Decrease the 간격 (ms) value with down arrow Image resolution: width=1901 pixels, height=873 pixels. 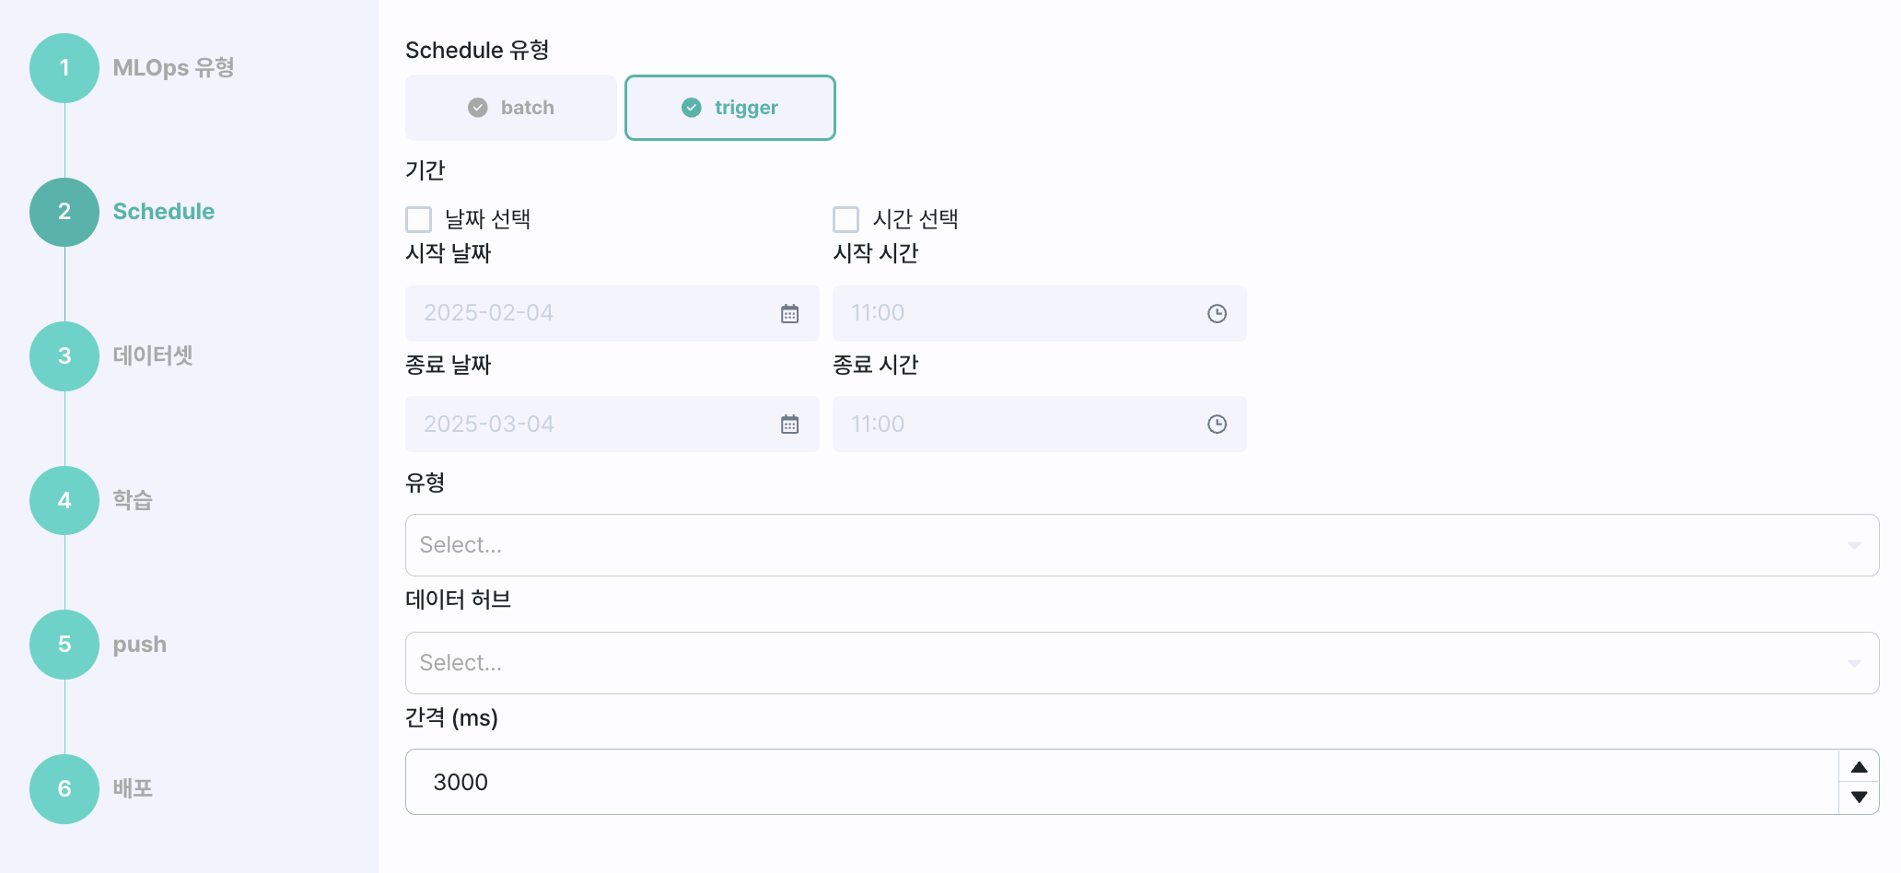(x=1859, y=797)
